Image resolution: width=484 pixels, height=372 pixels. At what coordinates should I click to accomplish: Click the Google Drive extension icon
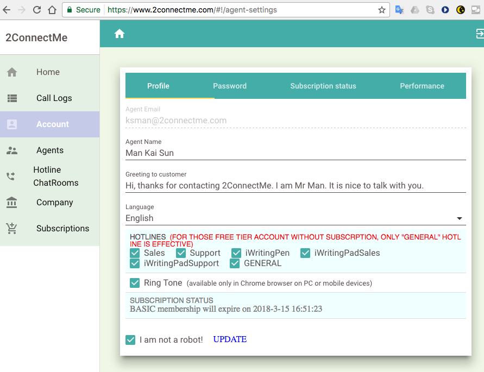[x=415, y=10]
